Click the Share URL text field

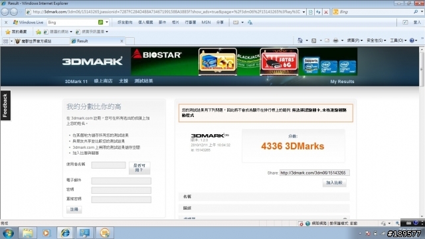tap(314, 173)
